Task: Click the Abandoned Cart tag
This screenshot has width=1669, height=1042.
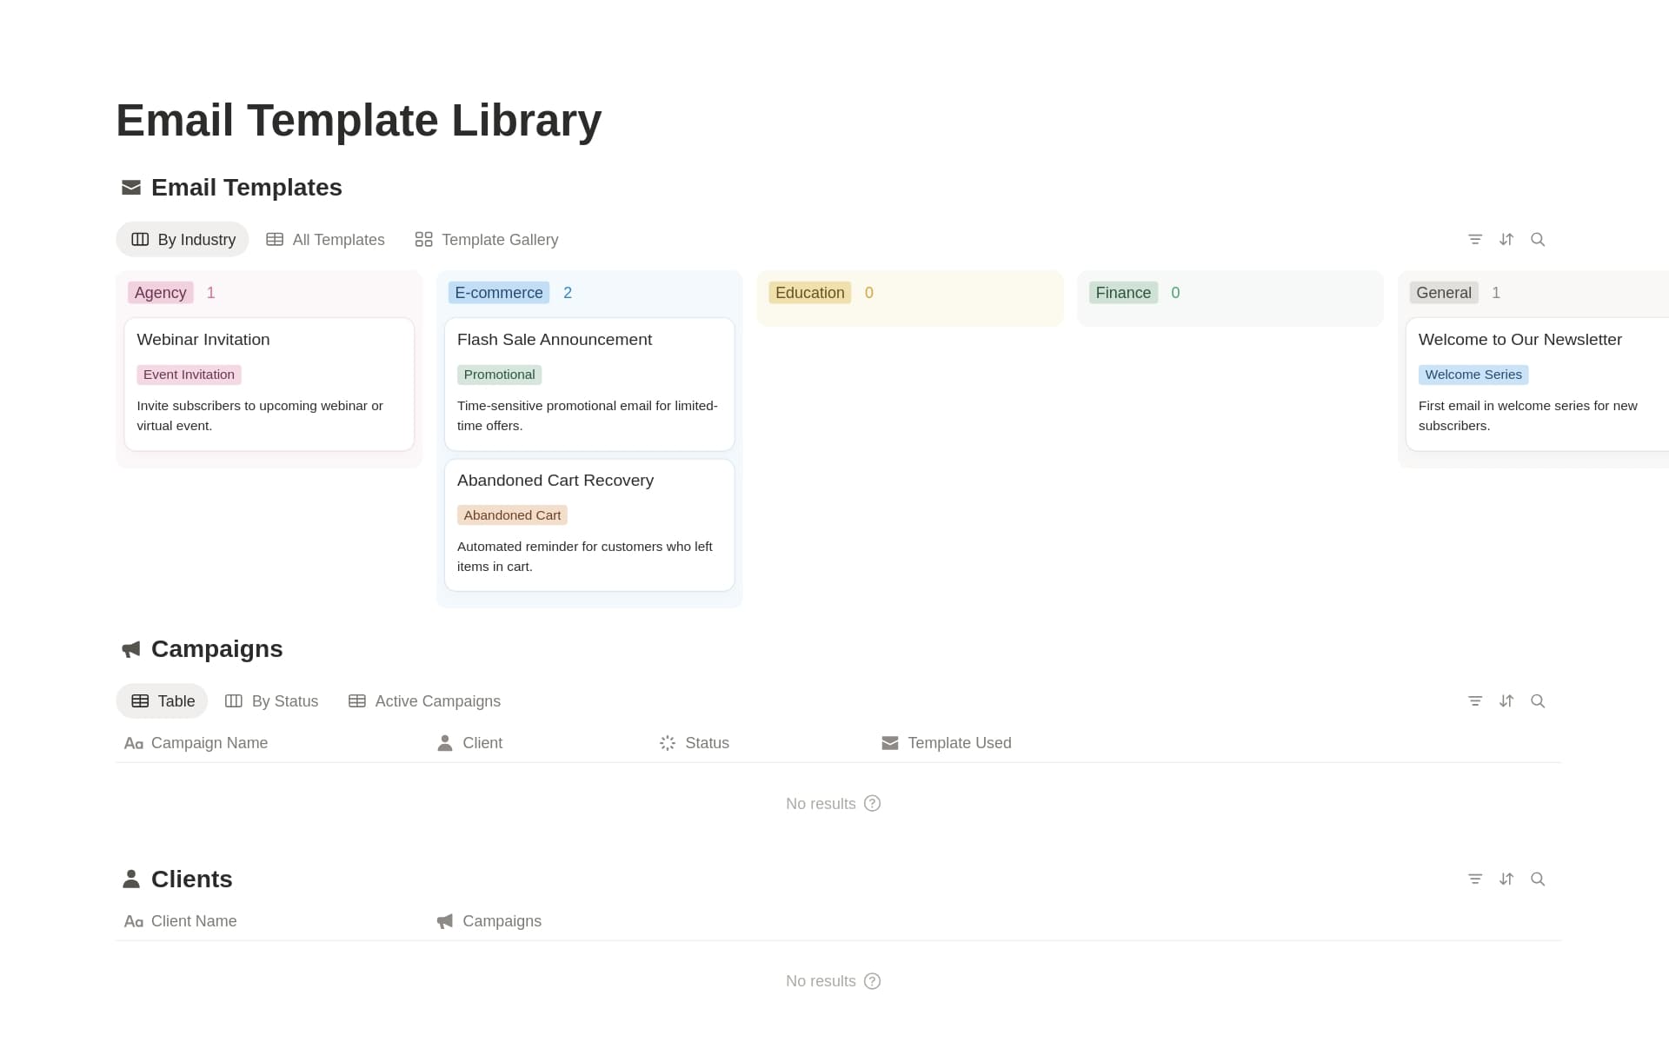Action: tap(512, 515)
